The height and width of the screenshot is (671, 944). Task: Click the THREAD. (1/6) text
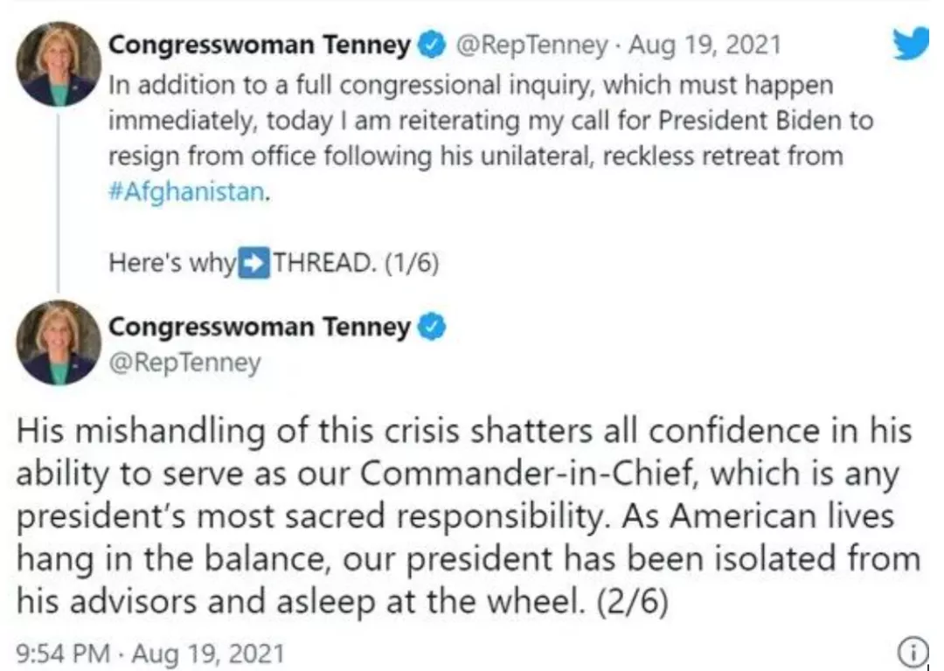pyautogui.click(x=355, y=264)
